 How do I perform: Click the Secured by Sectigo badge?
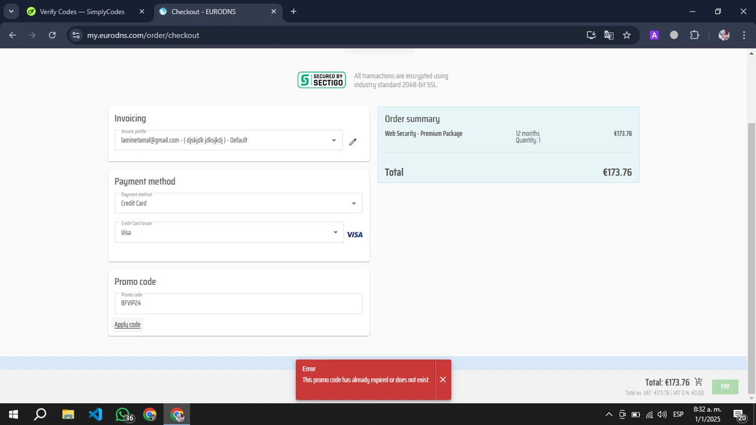[x=322, y=80]
